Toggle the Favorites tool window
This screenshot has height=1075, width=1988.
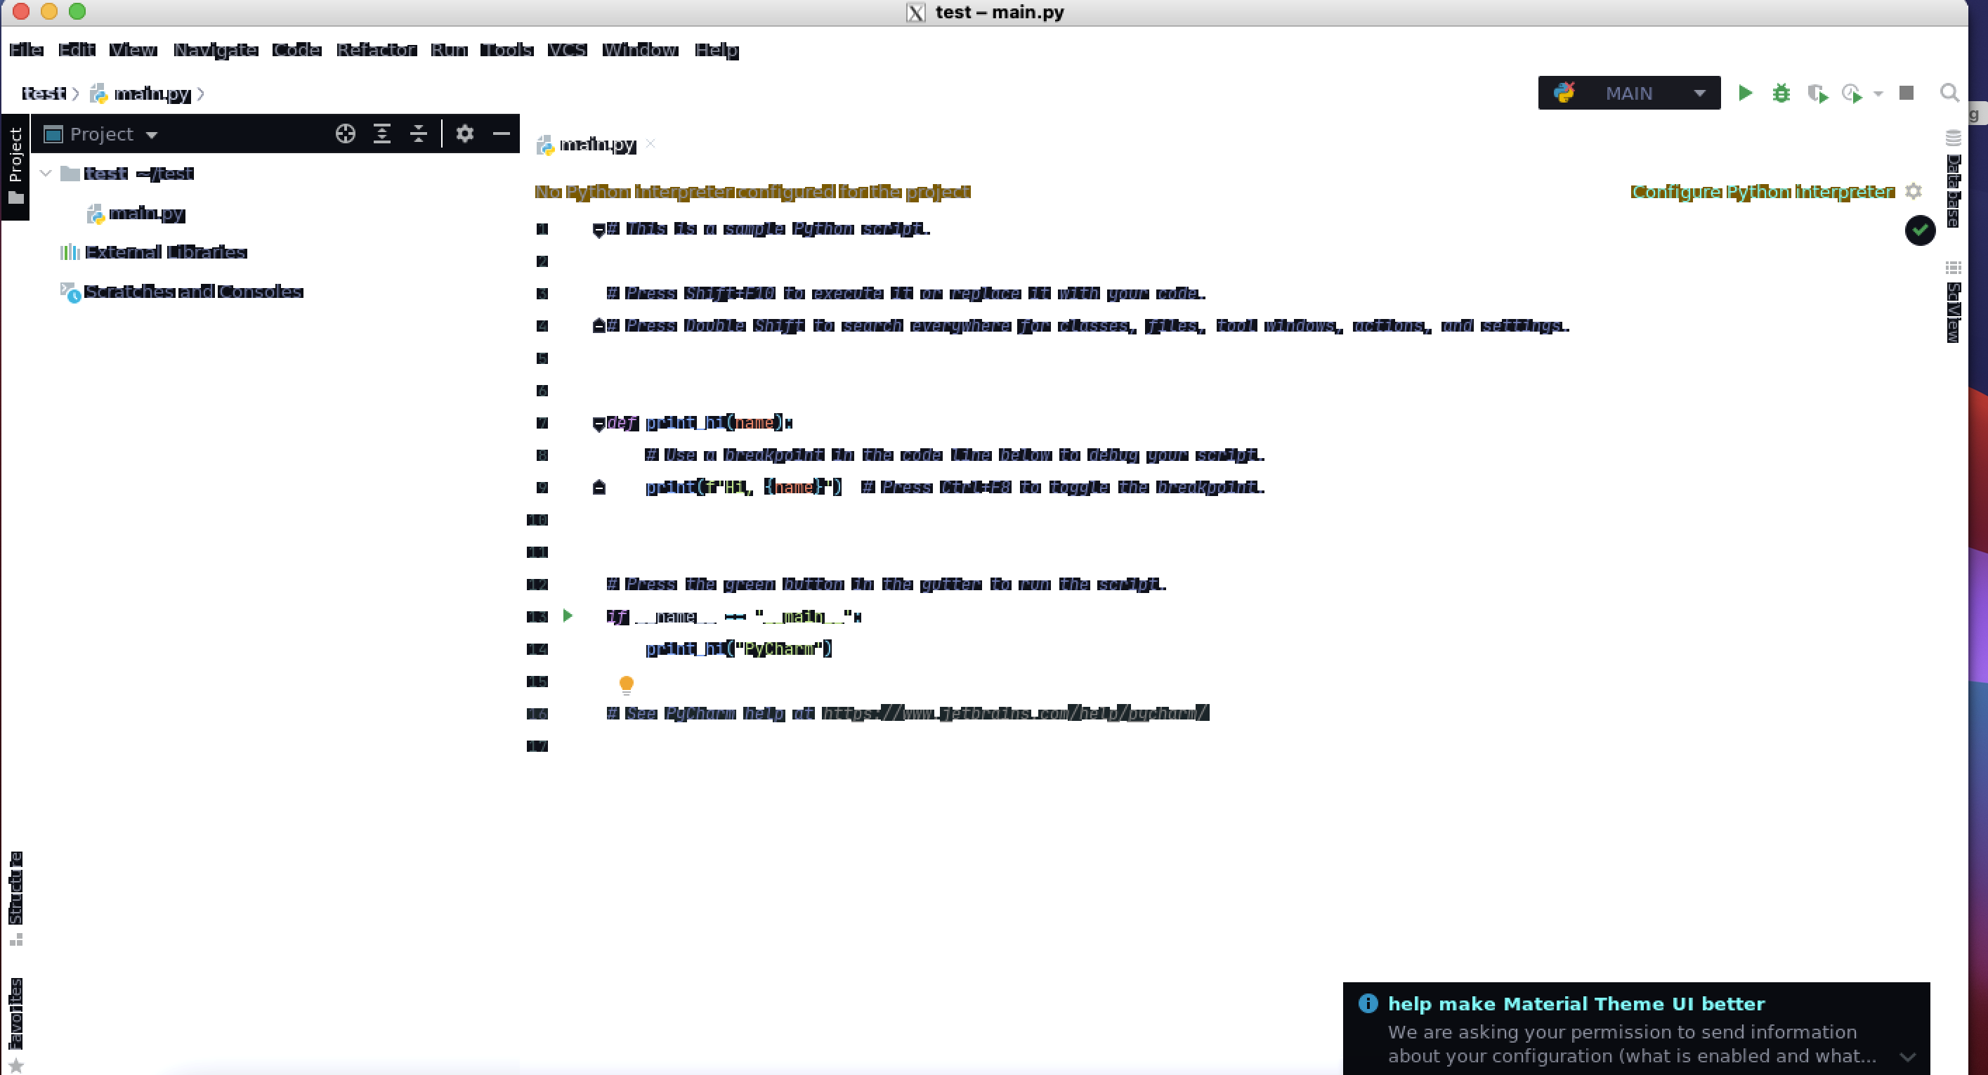point(15,1025)
